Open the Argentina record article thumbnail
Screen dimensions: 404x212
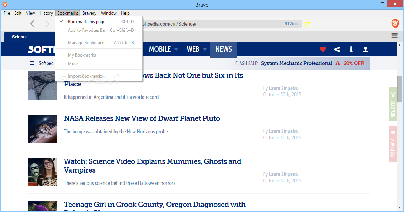pyautogui.click(x=43, y=86)
